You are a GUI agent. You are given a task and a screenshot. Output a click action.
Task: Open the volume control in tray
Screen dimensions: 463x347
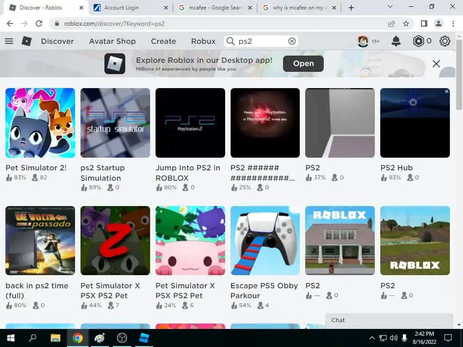394,338
